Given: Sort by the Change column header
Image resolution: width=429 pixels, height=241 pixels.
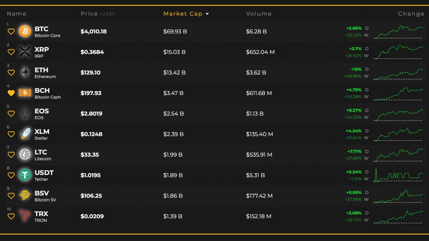Looking at the screenshot, I should pos(411,14).
